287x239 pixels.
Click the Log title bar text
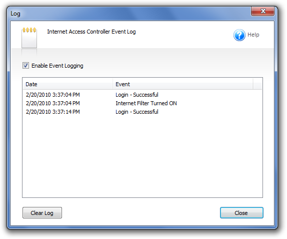click(15, 14)
